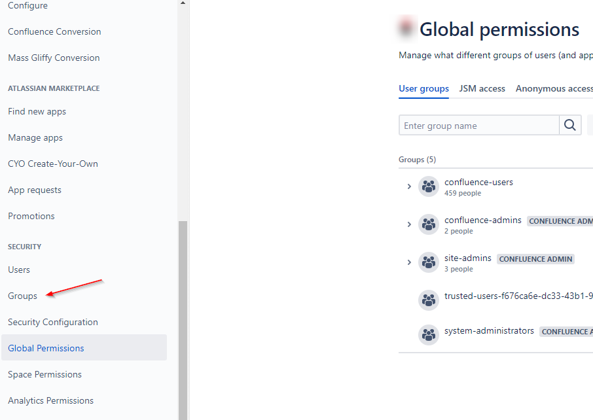Click the sidebar scrollbar thumb
This screenshot has height=420, width=593.
click(x=183, y=320)
